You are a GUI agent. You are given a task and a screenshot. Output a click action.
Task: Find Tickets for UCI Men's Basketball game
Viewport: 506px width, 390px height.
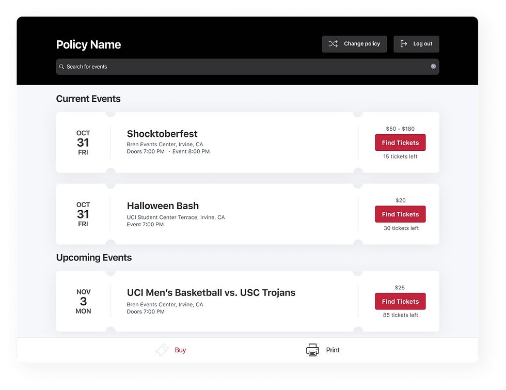click(400, 301)
